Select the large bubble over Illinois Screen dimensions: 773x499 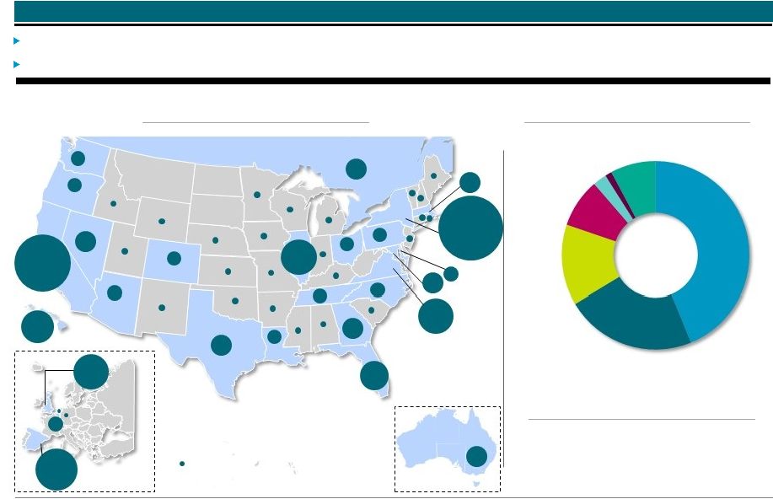[x=298, y=257]
